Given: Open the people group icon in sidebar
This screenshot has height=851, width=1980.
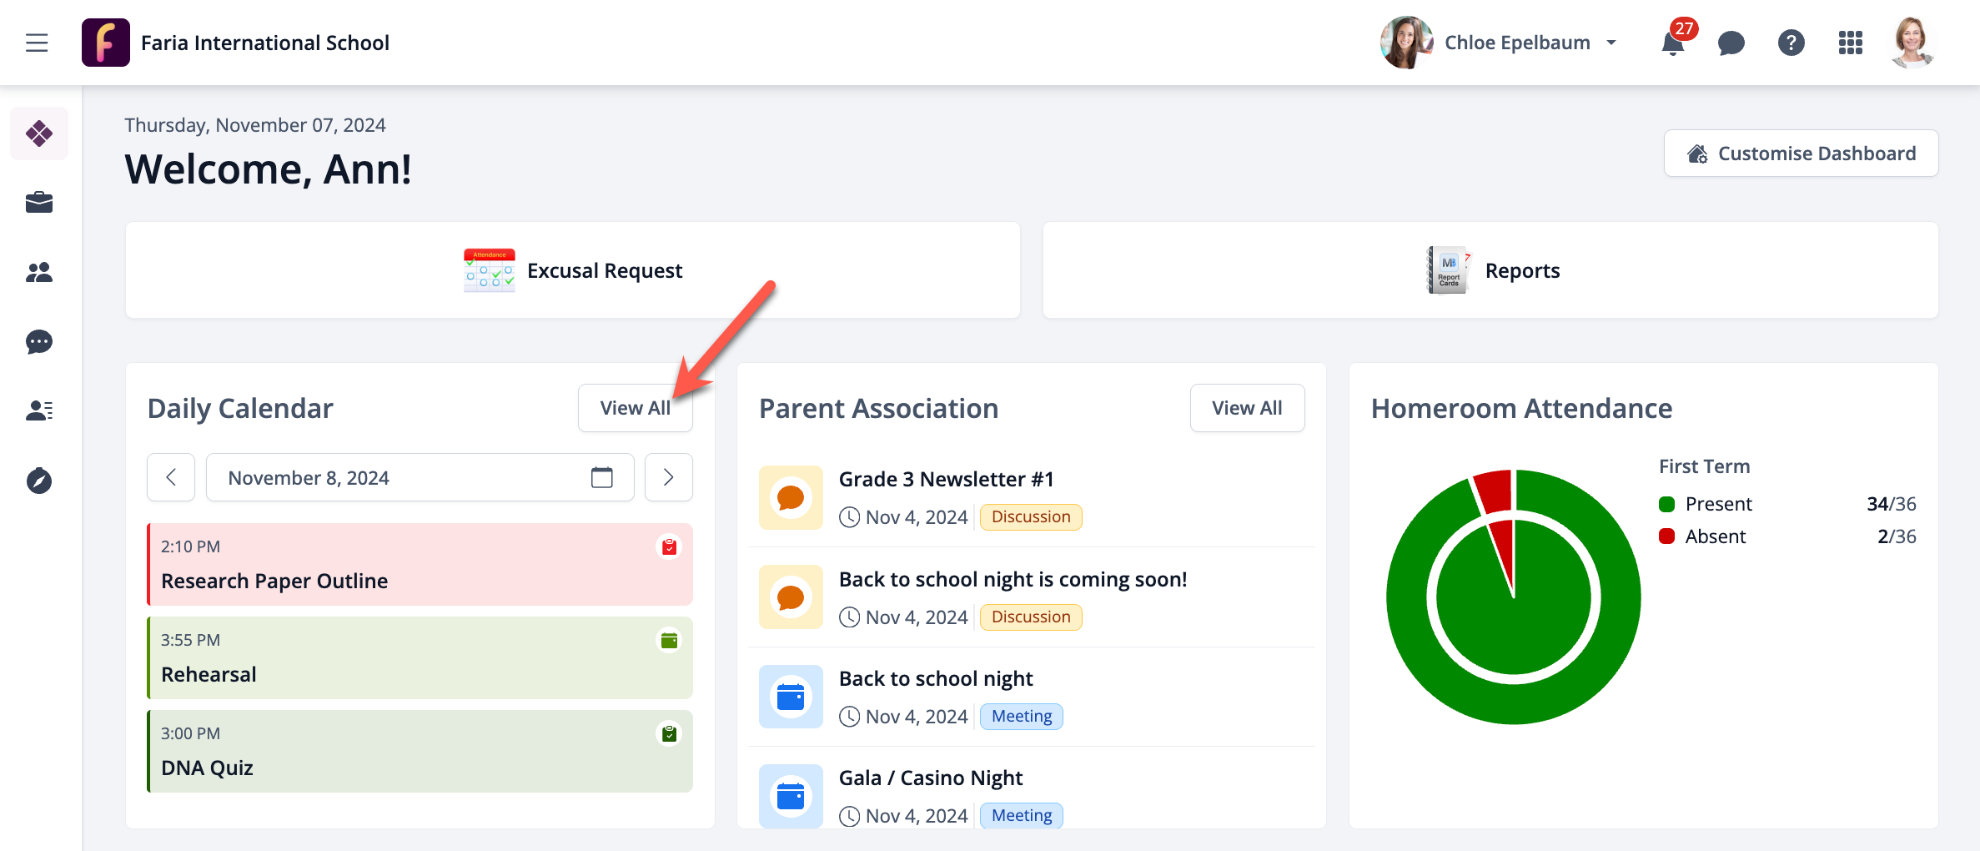Looking at the screenshot, I should tap(39, 273).
